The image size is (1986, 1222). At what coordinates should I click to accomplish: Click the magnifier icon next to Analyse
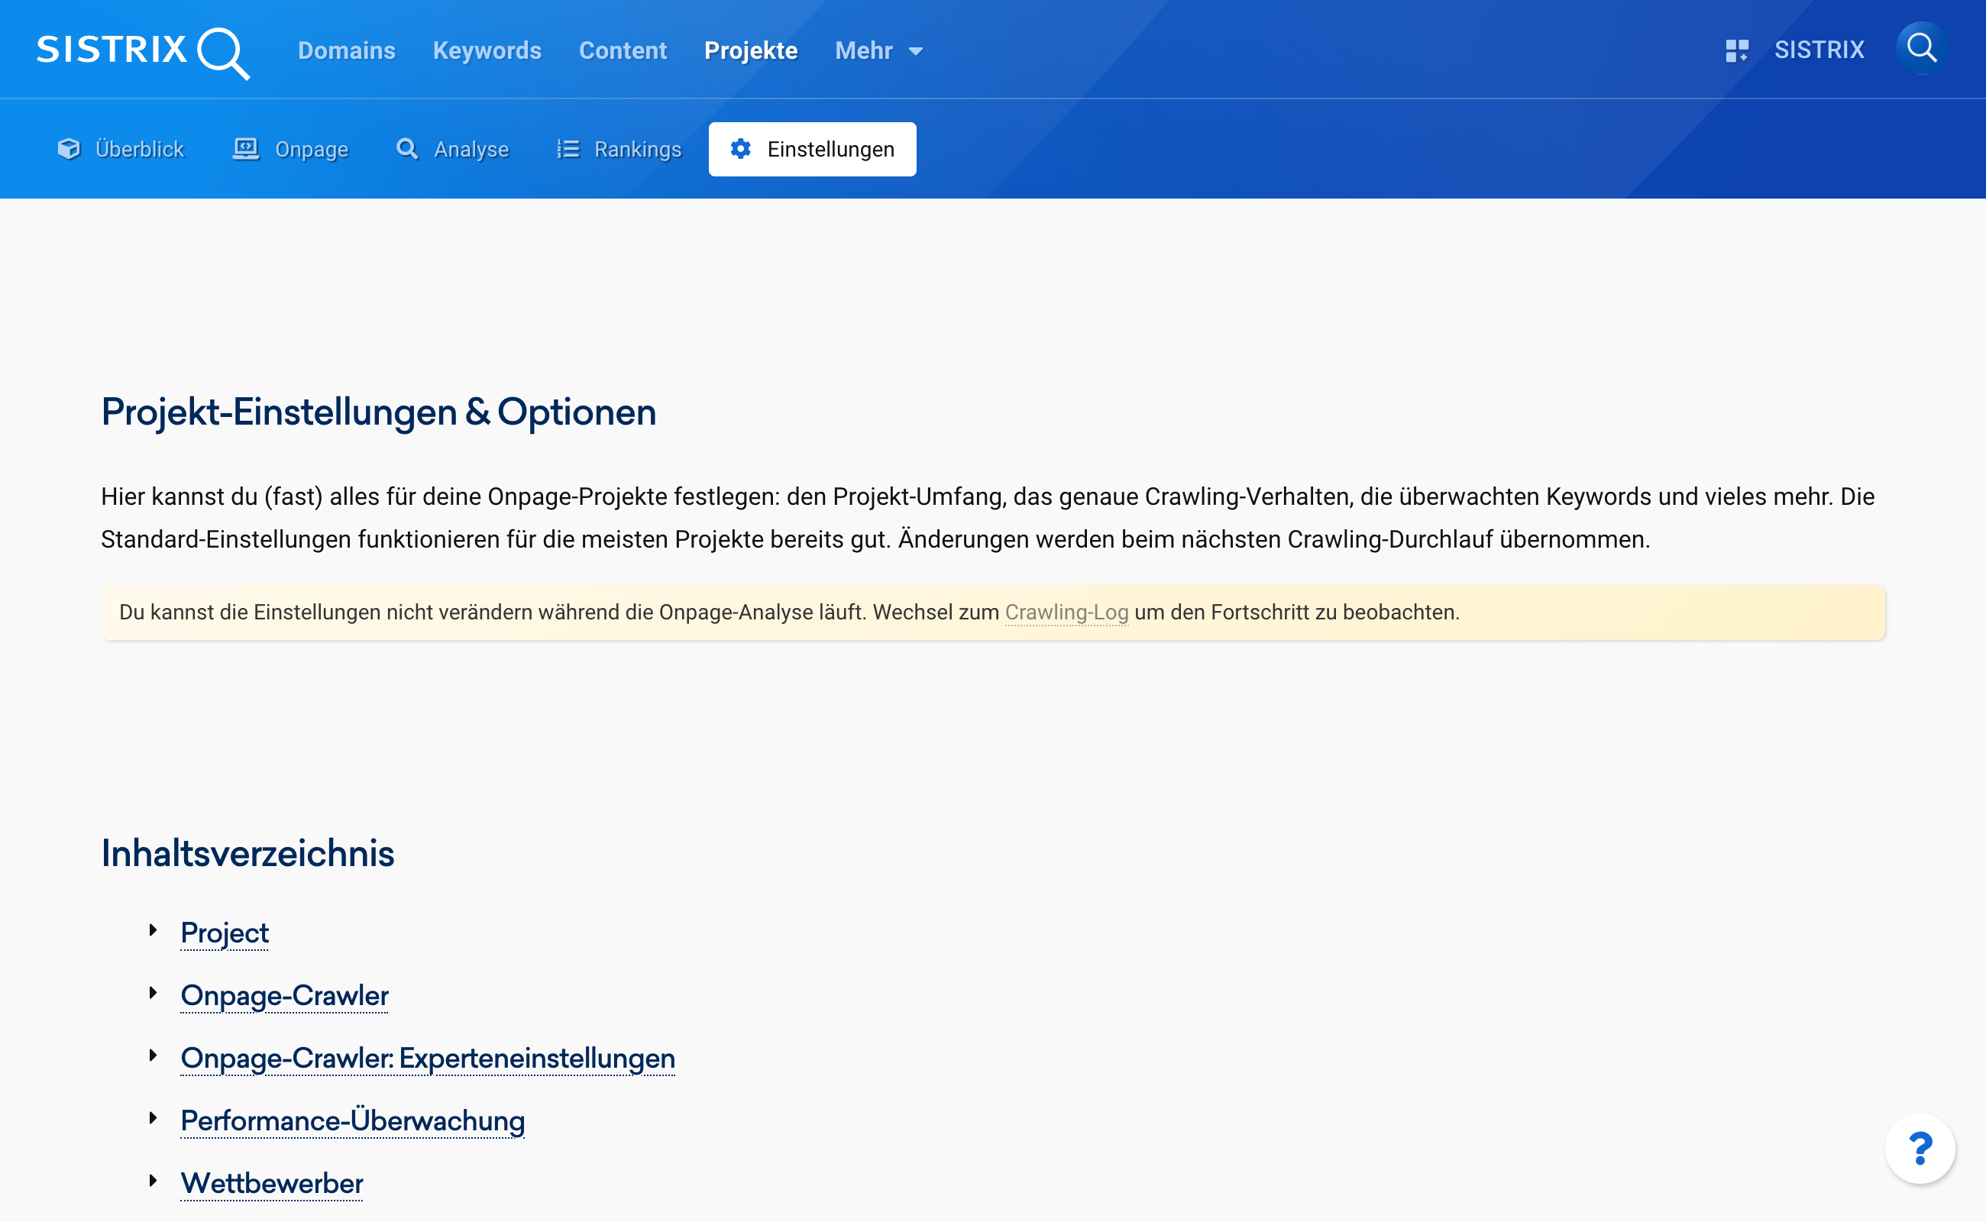[406, 149]
